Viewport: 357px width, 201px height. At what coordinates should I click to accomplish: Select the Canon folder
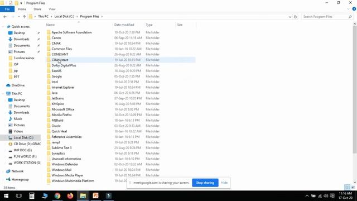click(56, 38)
